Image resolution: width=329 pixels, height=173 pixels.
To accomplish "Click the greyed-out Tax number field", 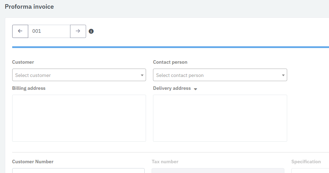I will [x=218, y=171].
